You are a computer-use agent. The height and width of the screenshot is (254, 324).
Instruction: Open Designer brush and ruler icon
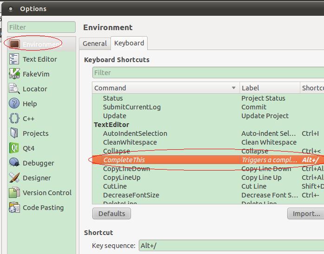click(14, 178)
